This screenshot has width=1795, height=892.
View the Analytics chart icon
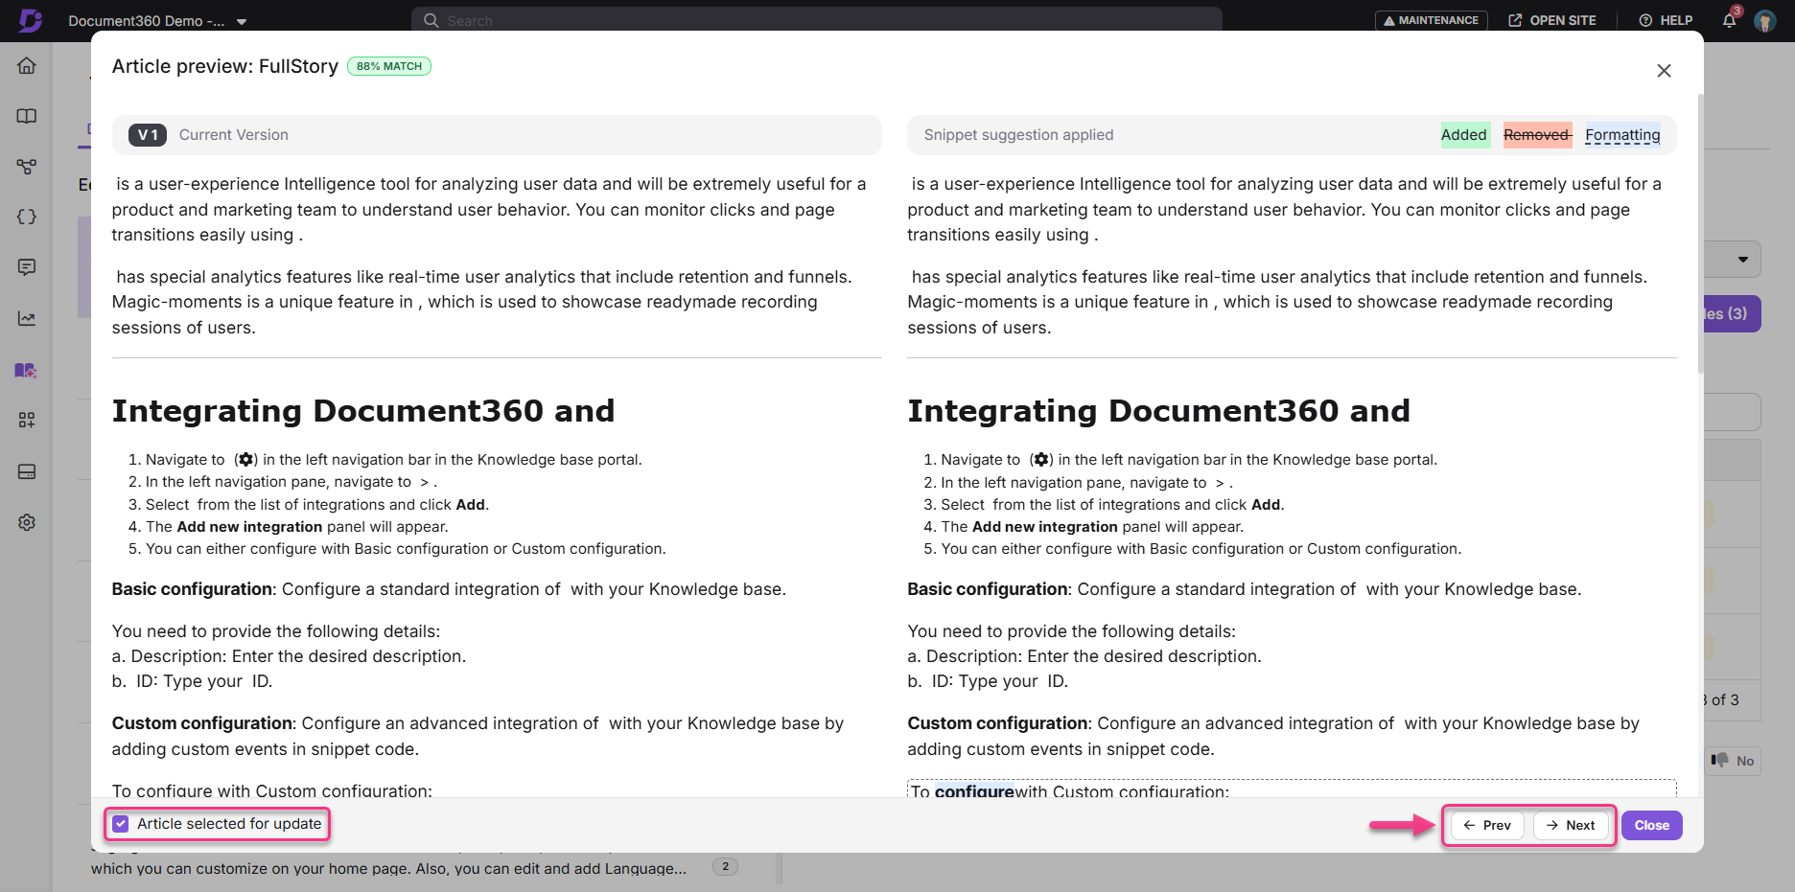pos(26,317)
